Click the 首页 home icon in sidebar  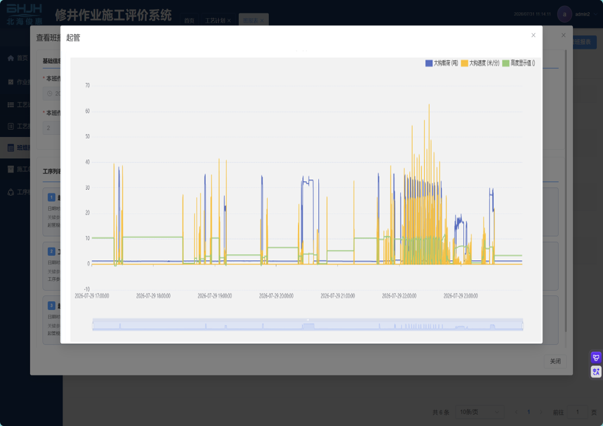tap(11, 58)
